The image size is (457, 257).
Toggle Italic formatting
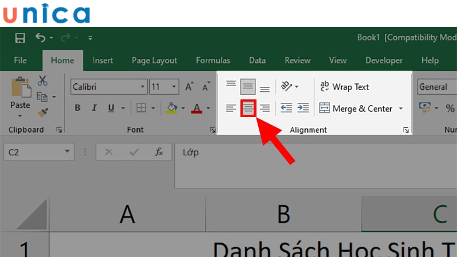(94, 108)
